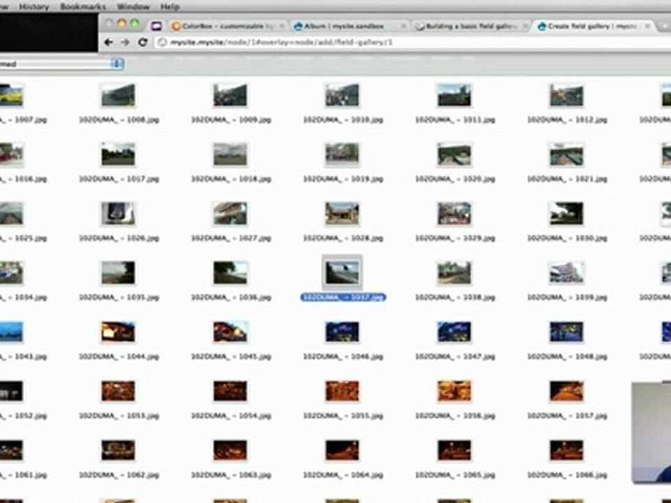Close the Album | mysite.sandbox tab
Screen dimensions: 671x503
click(403, 26)
